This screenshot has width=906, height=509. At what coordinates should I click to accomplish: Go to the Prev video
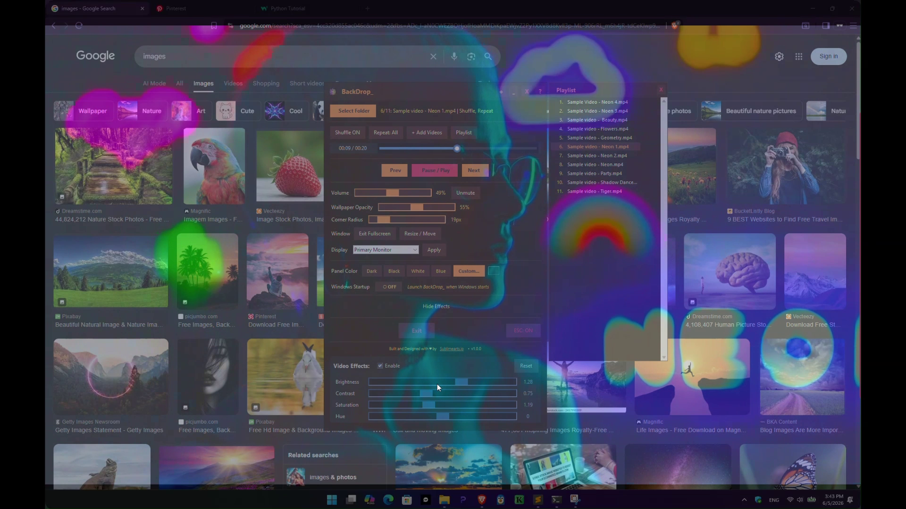point(395,170)
